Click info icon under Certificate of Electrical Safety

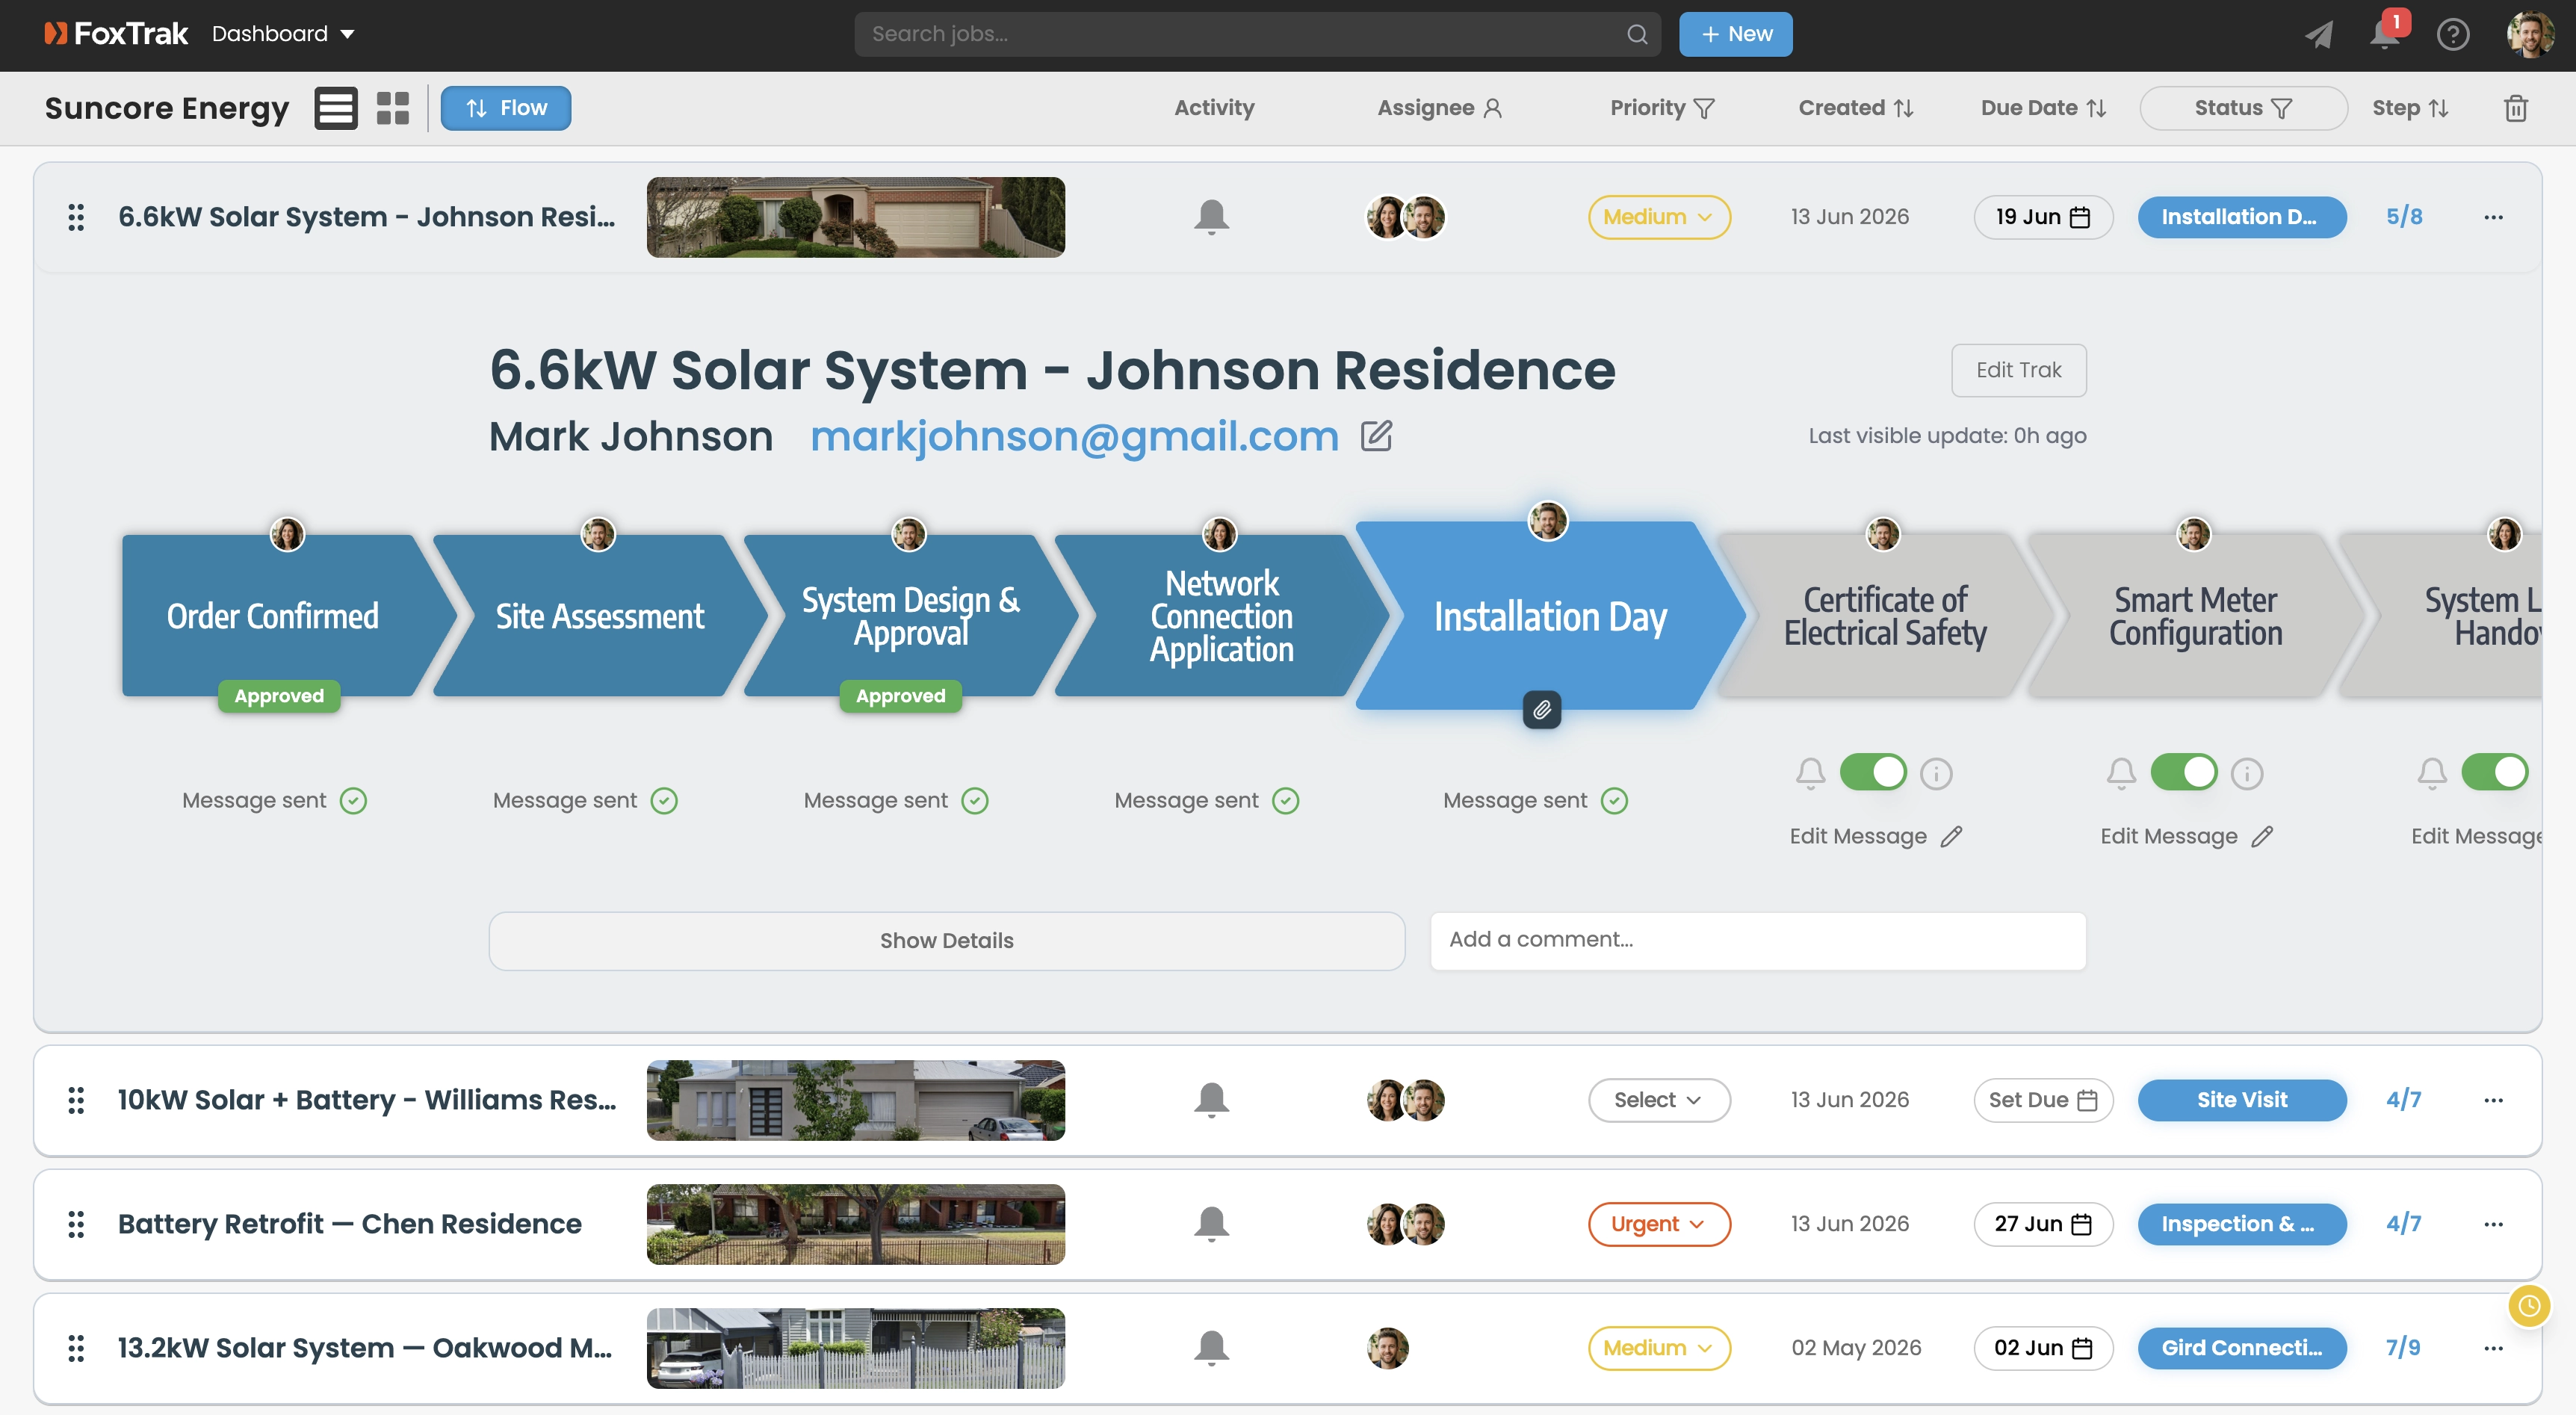1936,773
